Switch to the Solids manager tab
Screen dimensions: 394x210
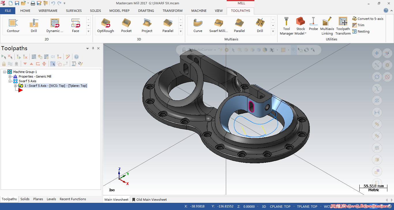tap(25, 199)
